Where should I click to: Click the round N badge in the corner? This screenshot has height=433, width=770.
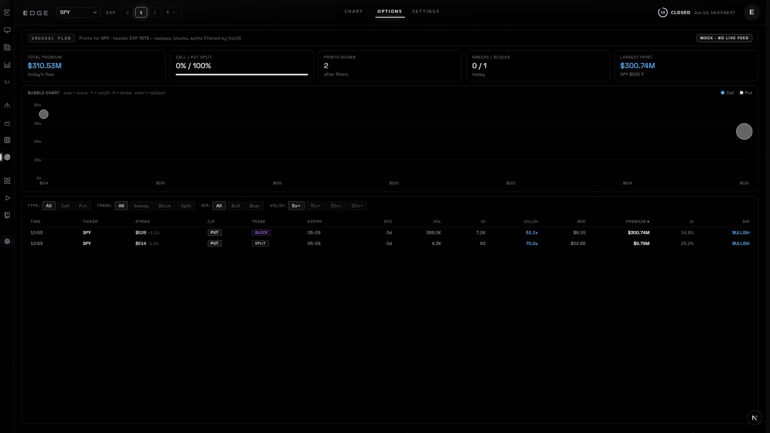[x=754, y=418]
